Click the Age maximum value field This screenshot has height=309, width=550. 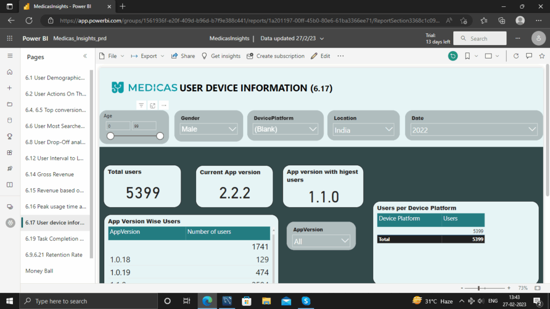[x=144, y=126]
